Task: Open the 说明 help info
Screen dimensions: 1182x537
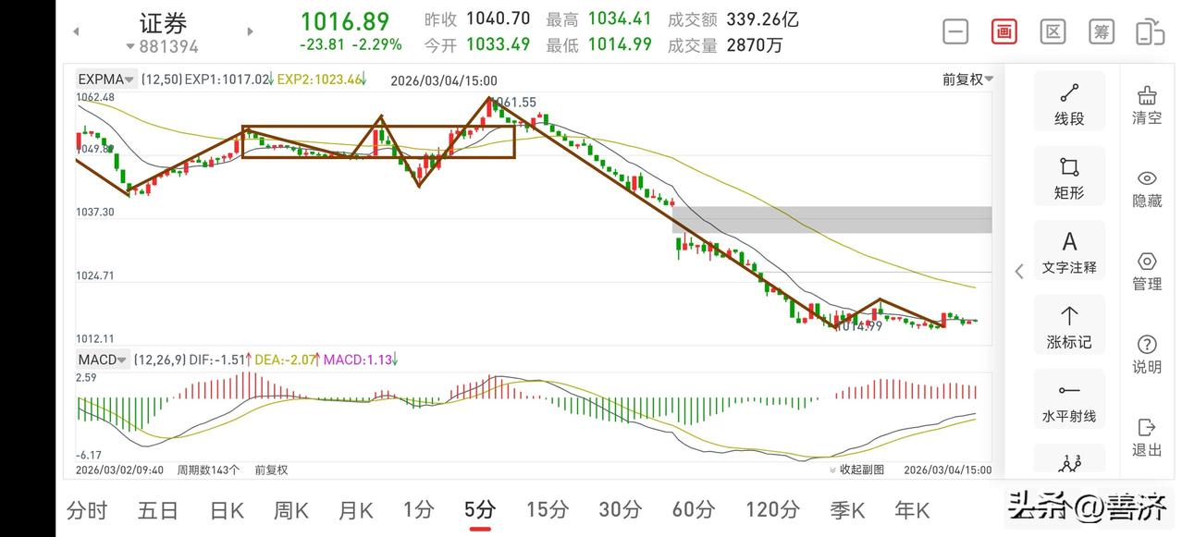Action: click(x=1147, y=354)
